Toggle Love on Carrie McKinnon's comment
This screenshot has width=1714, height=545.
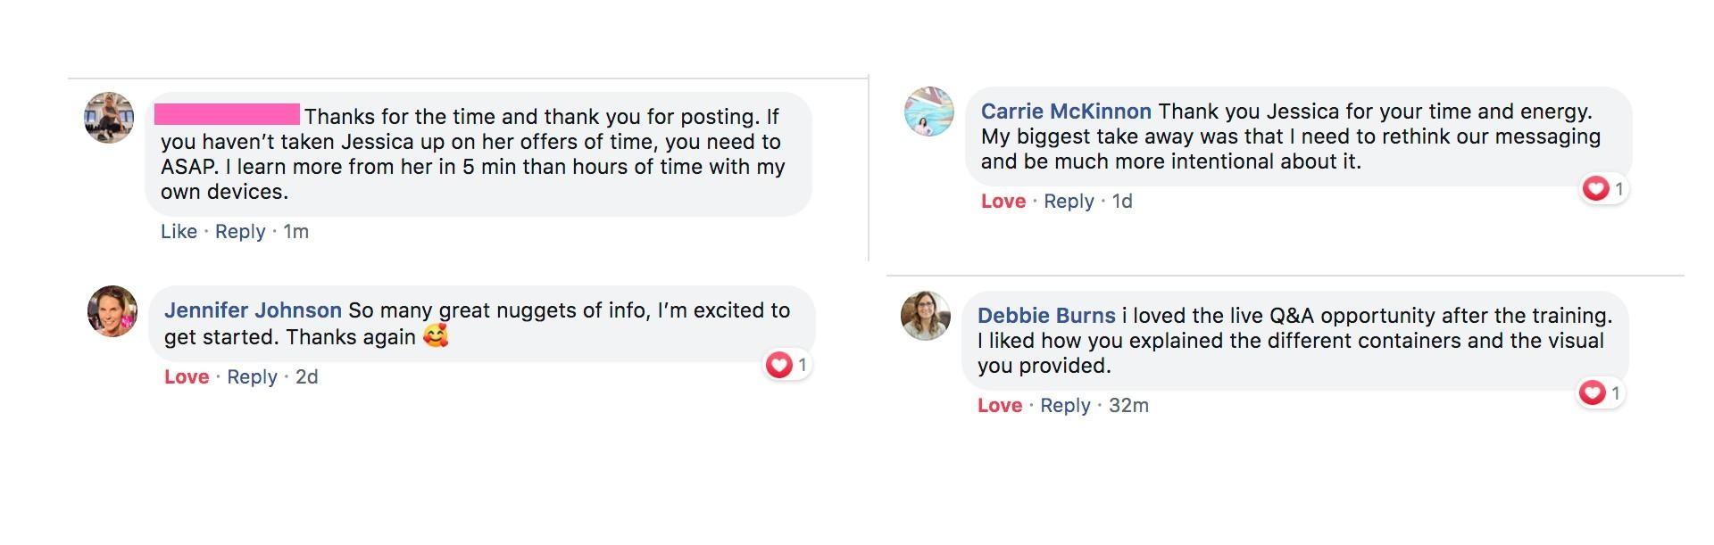[1003, 201]
